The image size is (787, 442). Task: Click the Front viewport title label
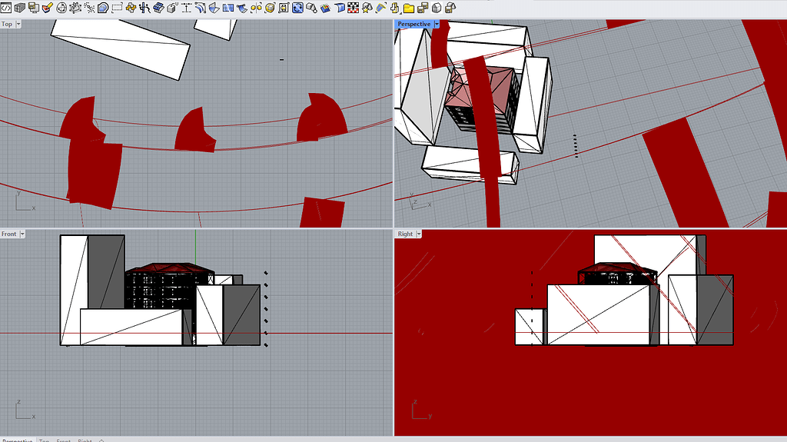point(8,234)
